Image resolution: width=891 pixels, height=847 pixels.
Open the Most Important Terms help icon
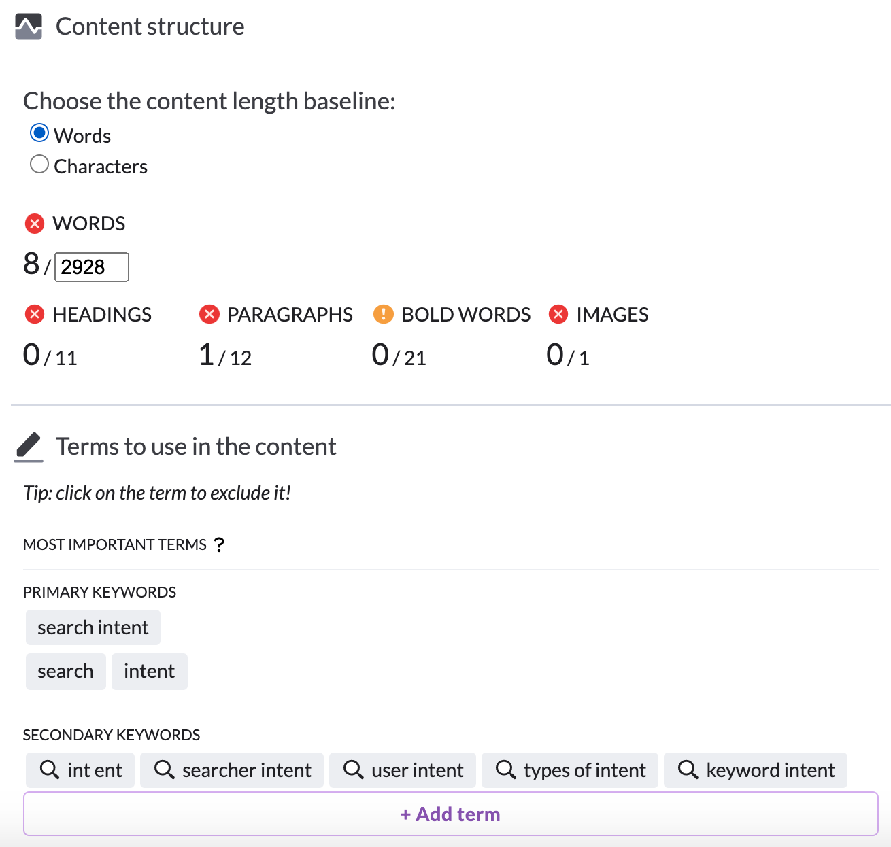pyautogui.click(x=219, y=544)
